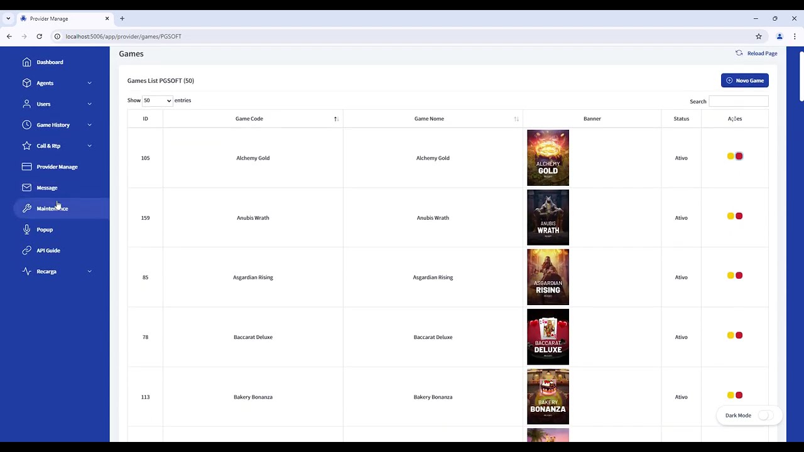Open Popup in sidebar
Screen dimensions: 804x452
45,230
